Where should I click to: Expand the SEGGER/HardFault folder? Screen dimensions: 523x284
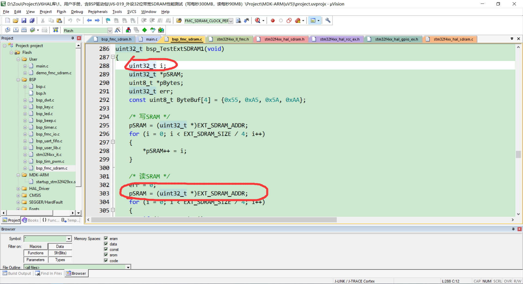pyautogui.click(x=18, y=202)
